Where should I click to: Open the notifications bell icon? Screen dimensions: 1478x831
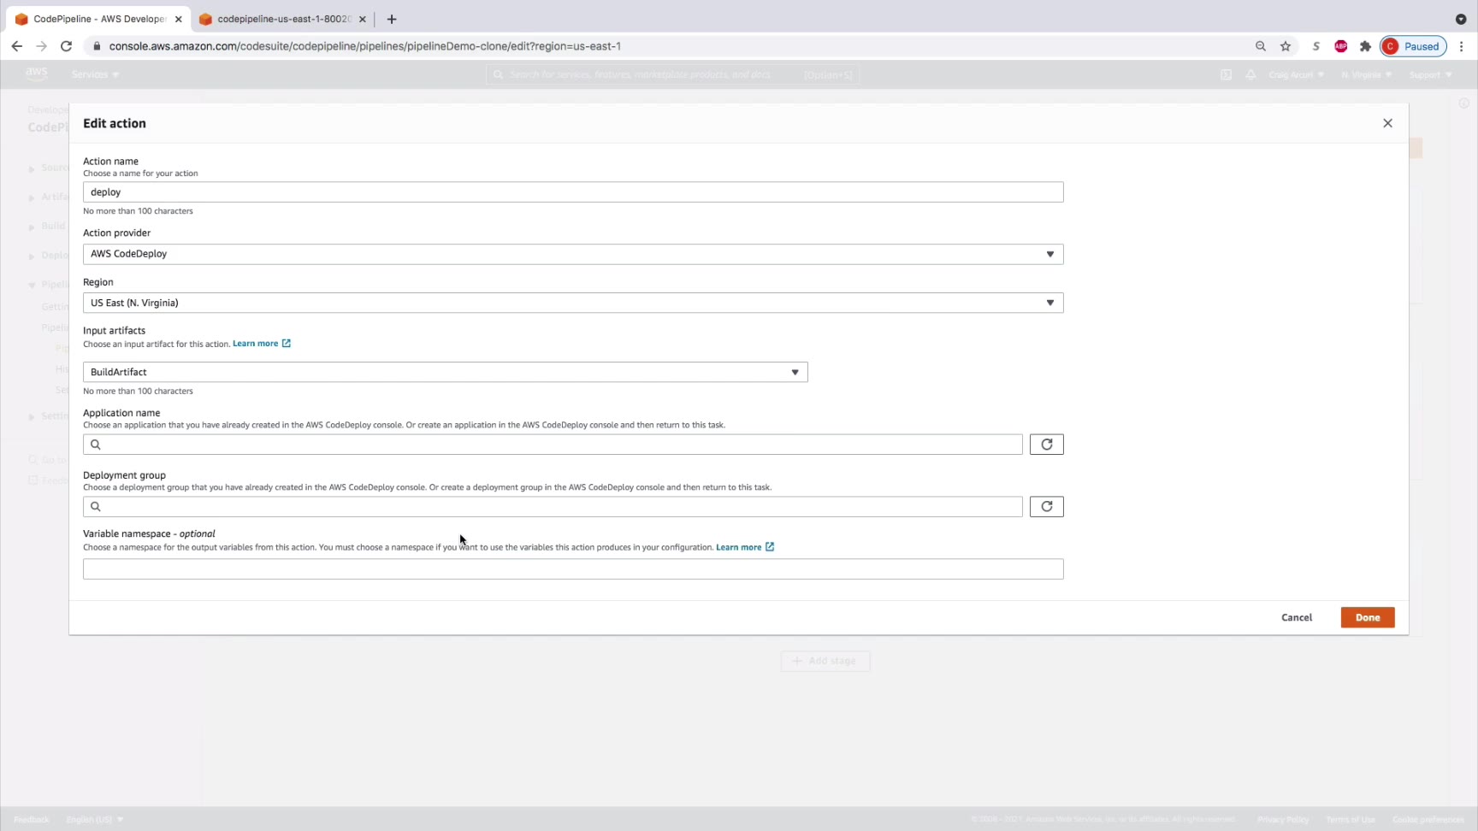coord(1250,74)
